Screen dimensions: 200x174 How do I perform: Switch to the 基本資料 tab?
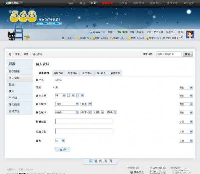pos(44,73)
